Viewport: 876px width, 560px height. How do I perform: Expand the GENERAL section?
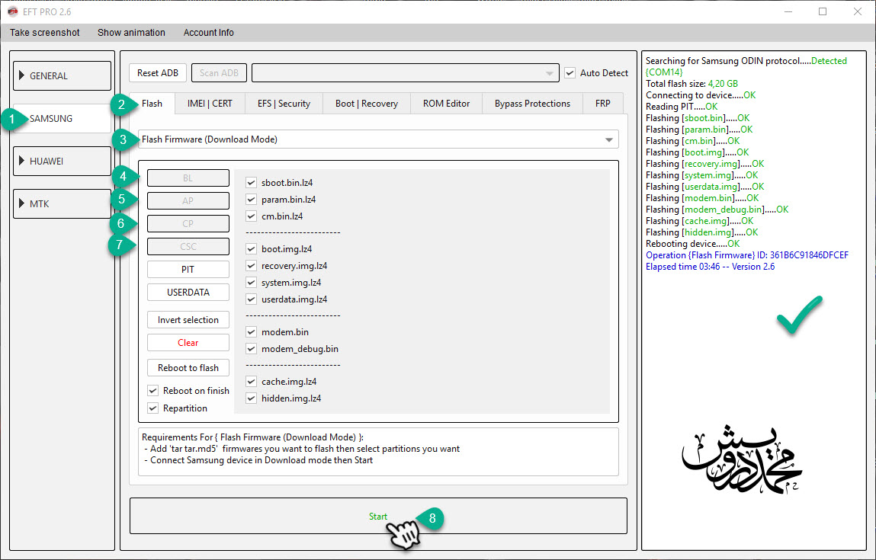(62, 76)
